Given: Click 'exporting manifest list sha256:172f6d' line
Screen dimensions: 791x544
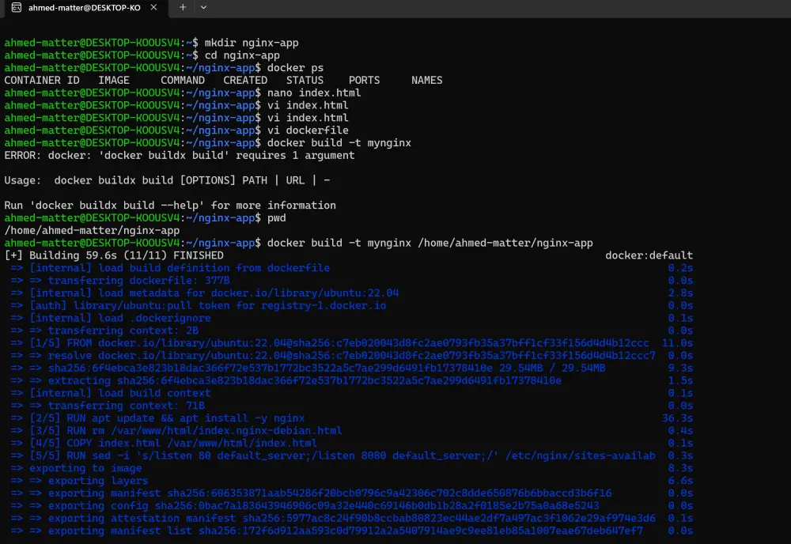Looking at the screenshot, I should pos(327,531).
